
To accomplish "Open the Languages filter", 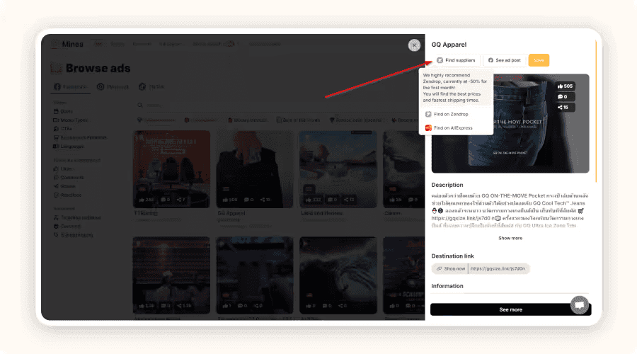I will (x=69, y=147).
